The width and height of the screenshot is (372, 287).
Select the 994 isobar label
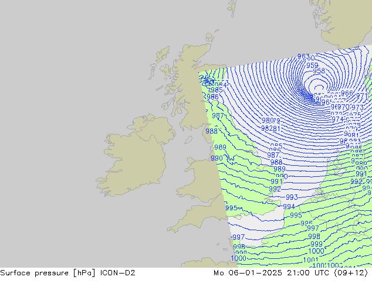[289, 207]
